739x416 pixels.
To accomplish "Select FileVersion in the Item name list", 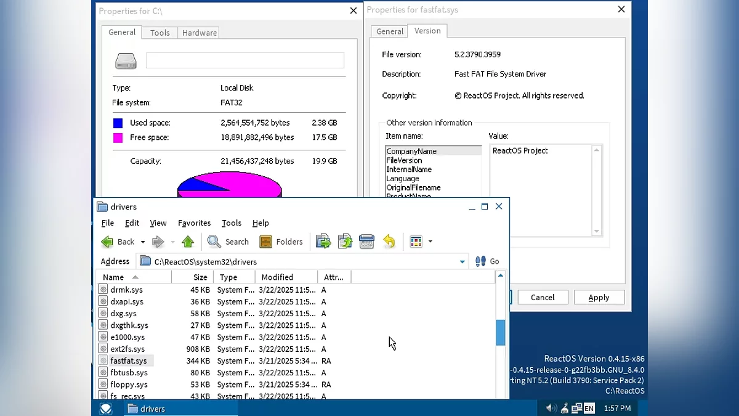I will click(404, 160).
